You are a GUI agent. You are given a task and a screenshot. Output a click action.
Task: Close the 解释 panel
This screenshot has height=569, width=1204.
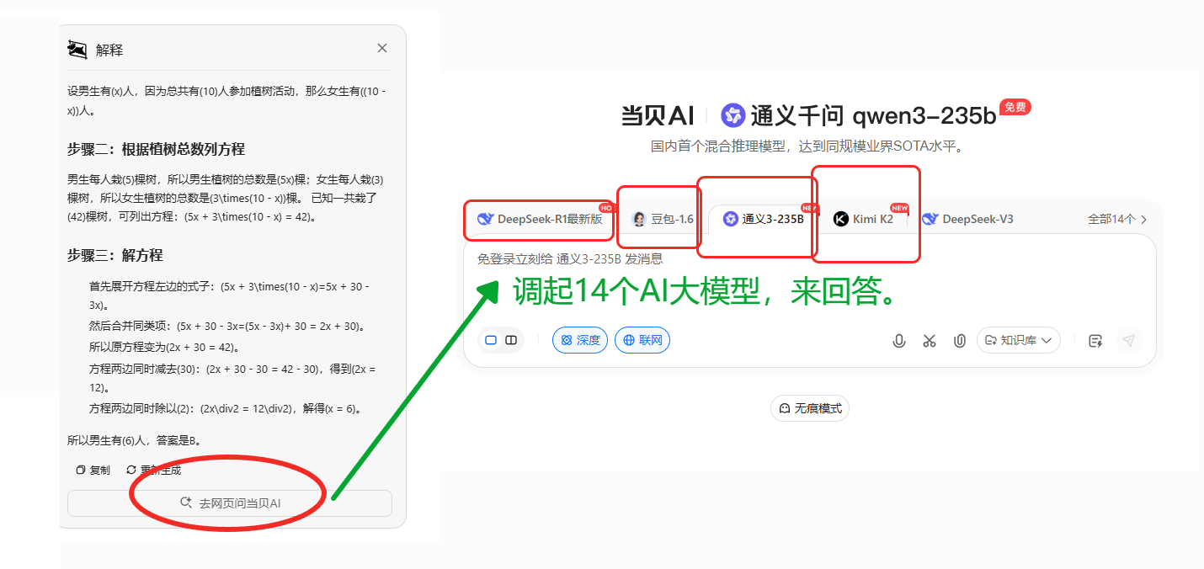(382, 48)
